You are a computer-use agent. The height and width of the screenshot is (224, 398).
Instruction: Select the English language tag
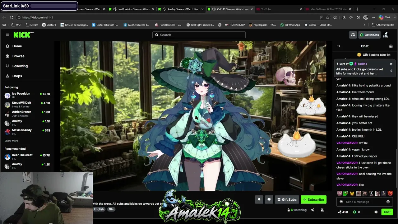point(99,209)
